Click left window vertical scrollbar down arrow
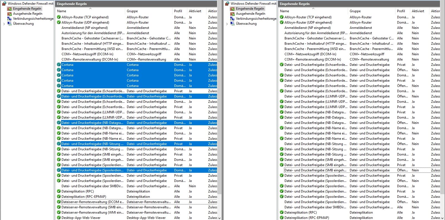The height and width of the screenshot is (220, 445). pyautogui.click(x=219, y=218)
